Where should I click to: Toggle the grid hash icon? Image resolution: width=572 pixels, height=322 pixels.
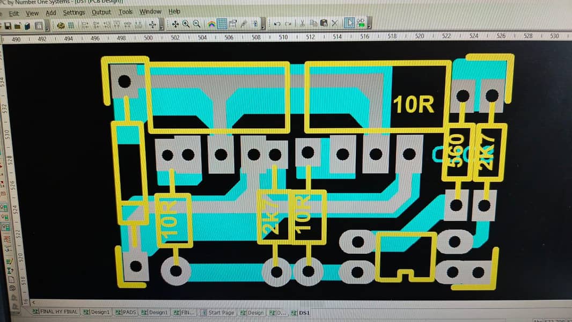pyautogui.click(x=71, y=25)
